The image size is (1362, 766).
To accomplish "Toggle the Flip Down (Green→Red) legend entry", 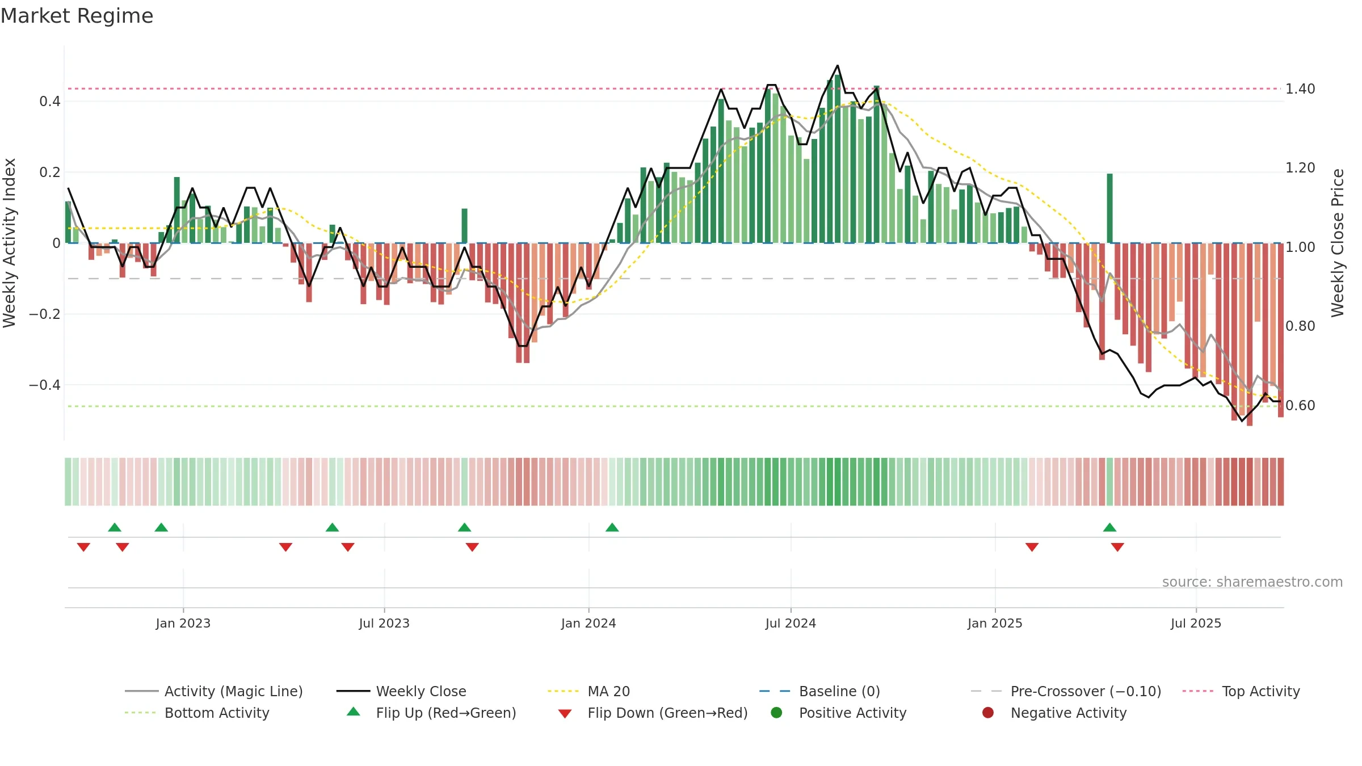I will (x=653, y=713).
